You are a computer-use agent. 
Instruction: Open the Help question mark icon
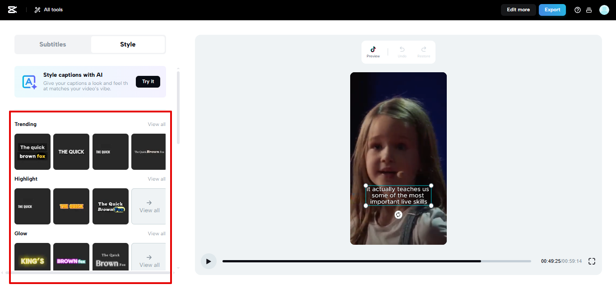pyautogui.click(x=577, y=9)
